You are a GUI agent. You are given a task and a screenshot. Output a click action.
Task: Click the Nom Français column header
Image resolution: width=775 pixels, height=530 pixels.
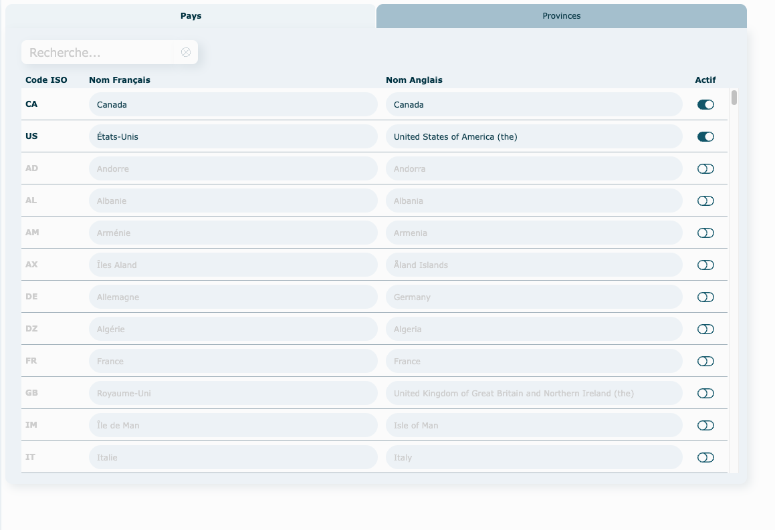point(120,80)
